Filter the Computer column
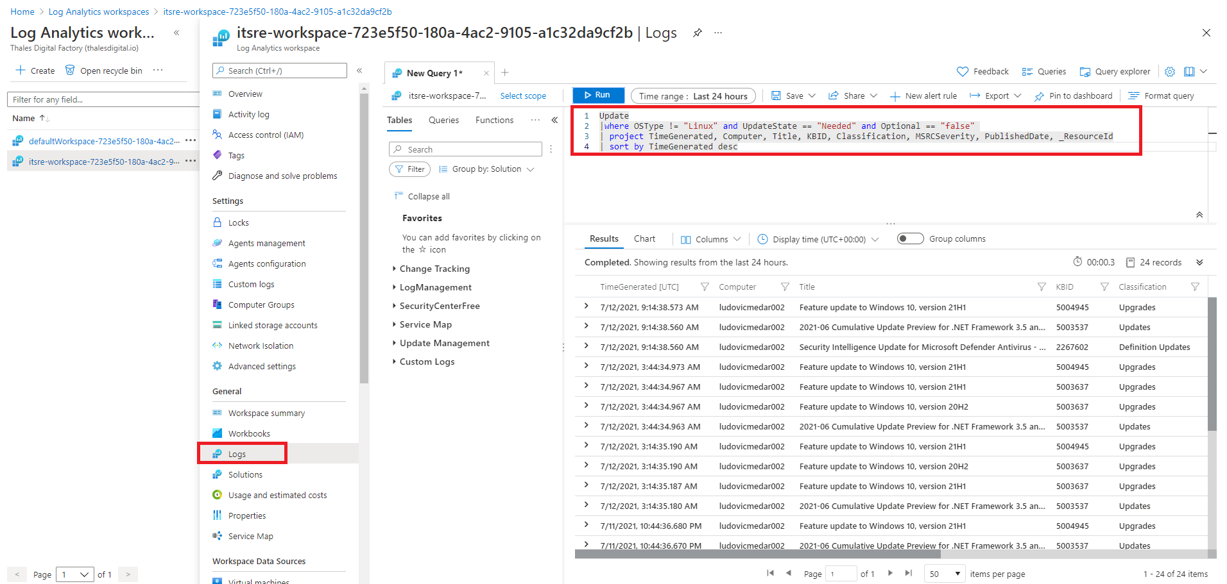1227x584 pixels. (x=785, y=287)
